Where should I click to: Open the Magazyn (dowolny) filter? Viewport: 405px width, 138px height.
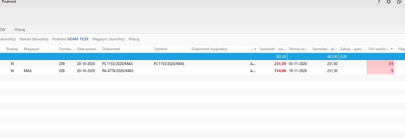(x=108, y=39)
